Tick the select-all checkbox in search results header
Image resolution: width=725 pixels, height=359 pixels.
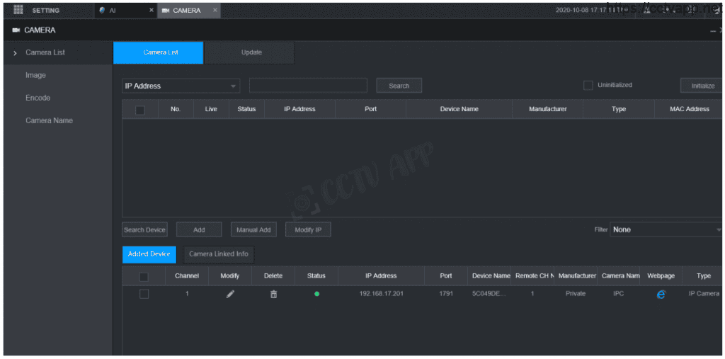[x=139, y=110]
